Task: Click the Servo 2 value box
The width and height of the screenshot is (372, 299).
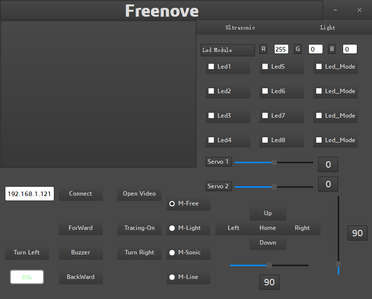Action: pyautogui.click(x=328, y=184)
